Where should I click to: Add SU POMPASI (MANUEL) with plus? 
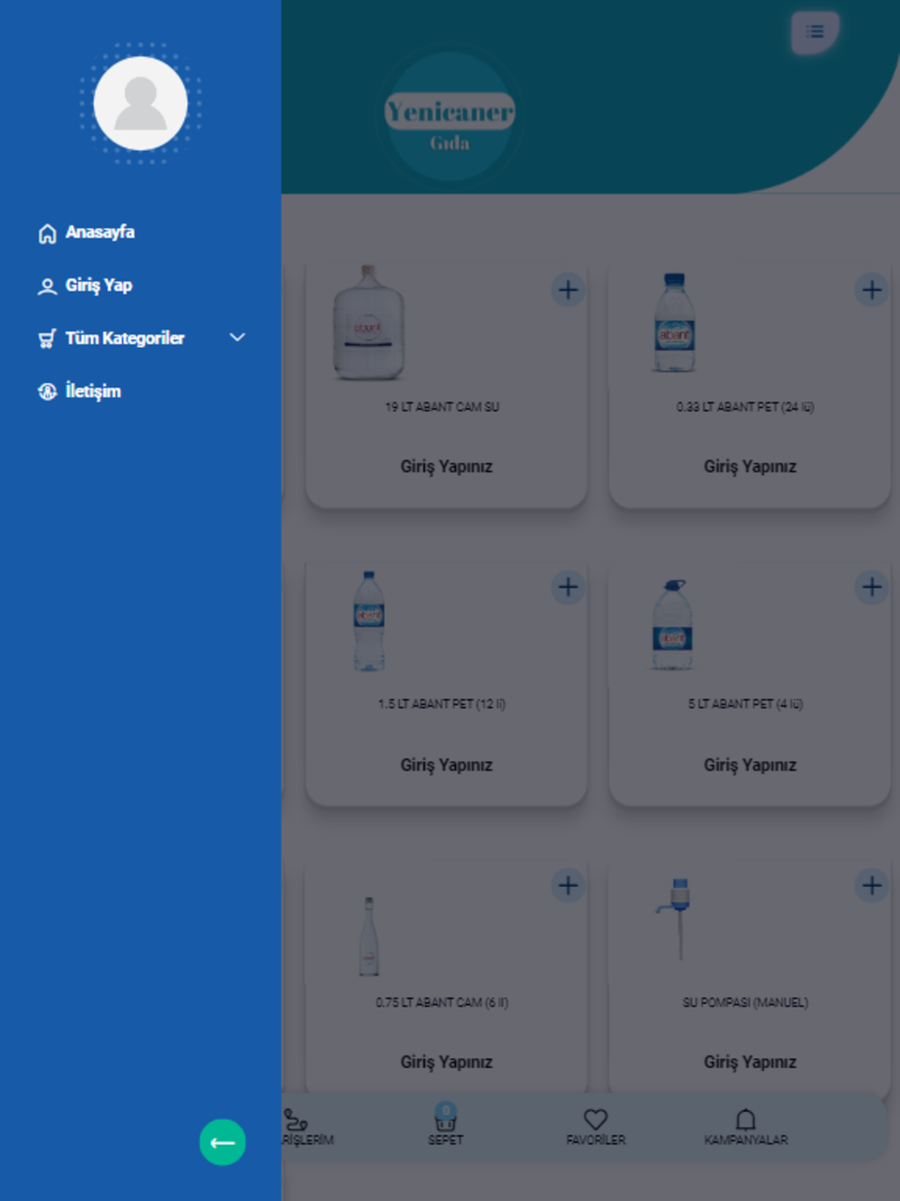pos(871,885)
